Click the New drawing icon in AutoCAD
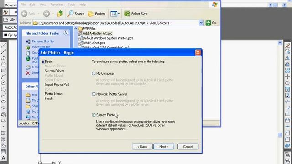 pos(5,20)
